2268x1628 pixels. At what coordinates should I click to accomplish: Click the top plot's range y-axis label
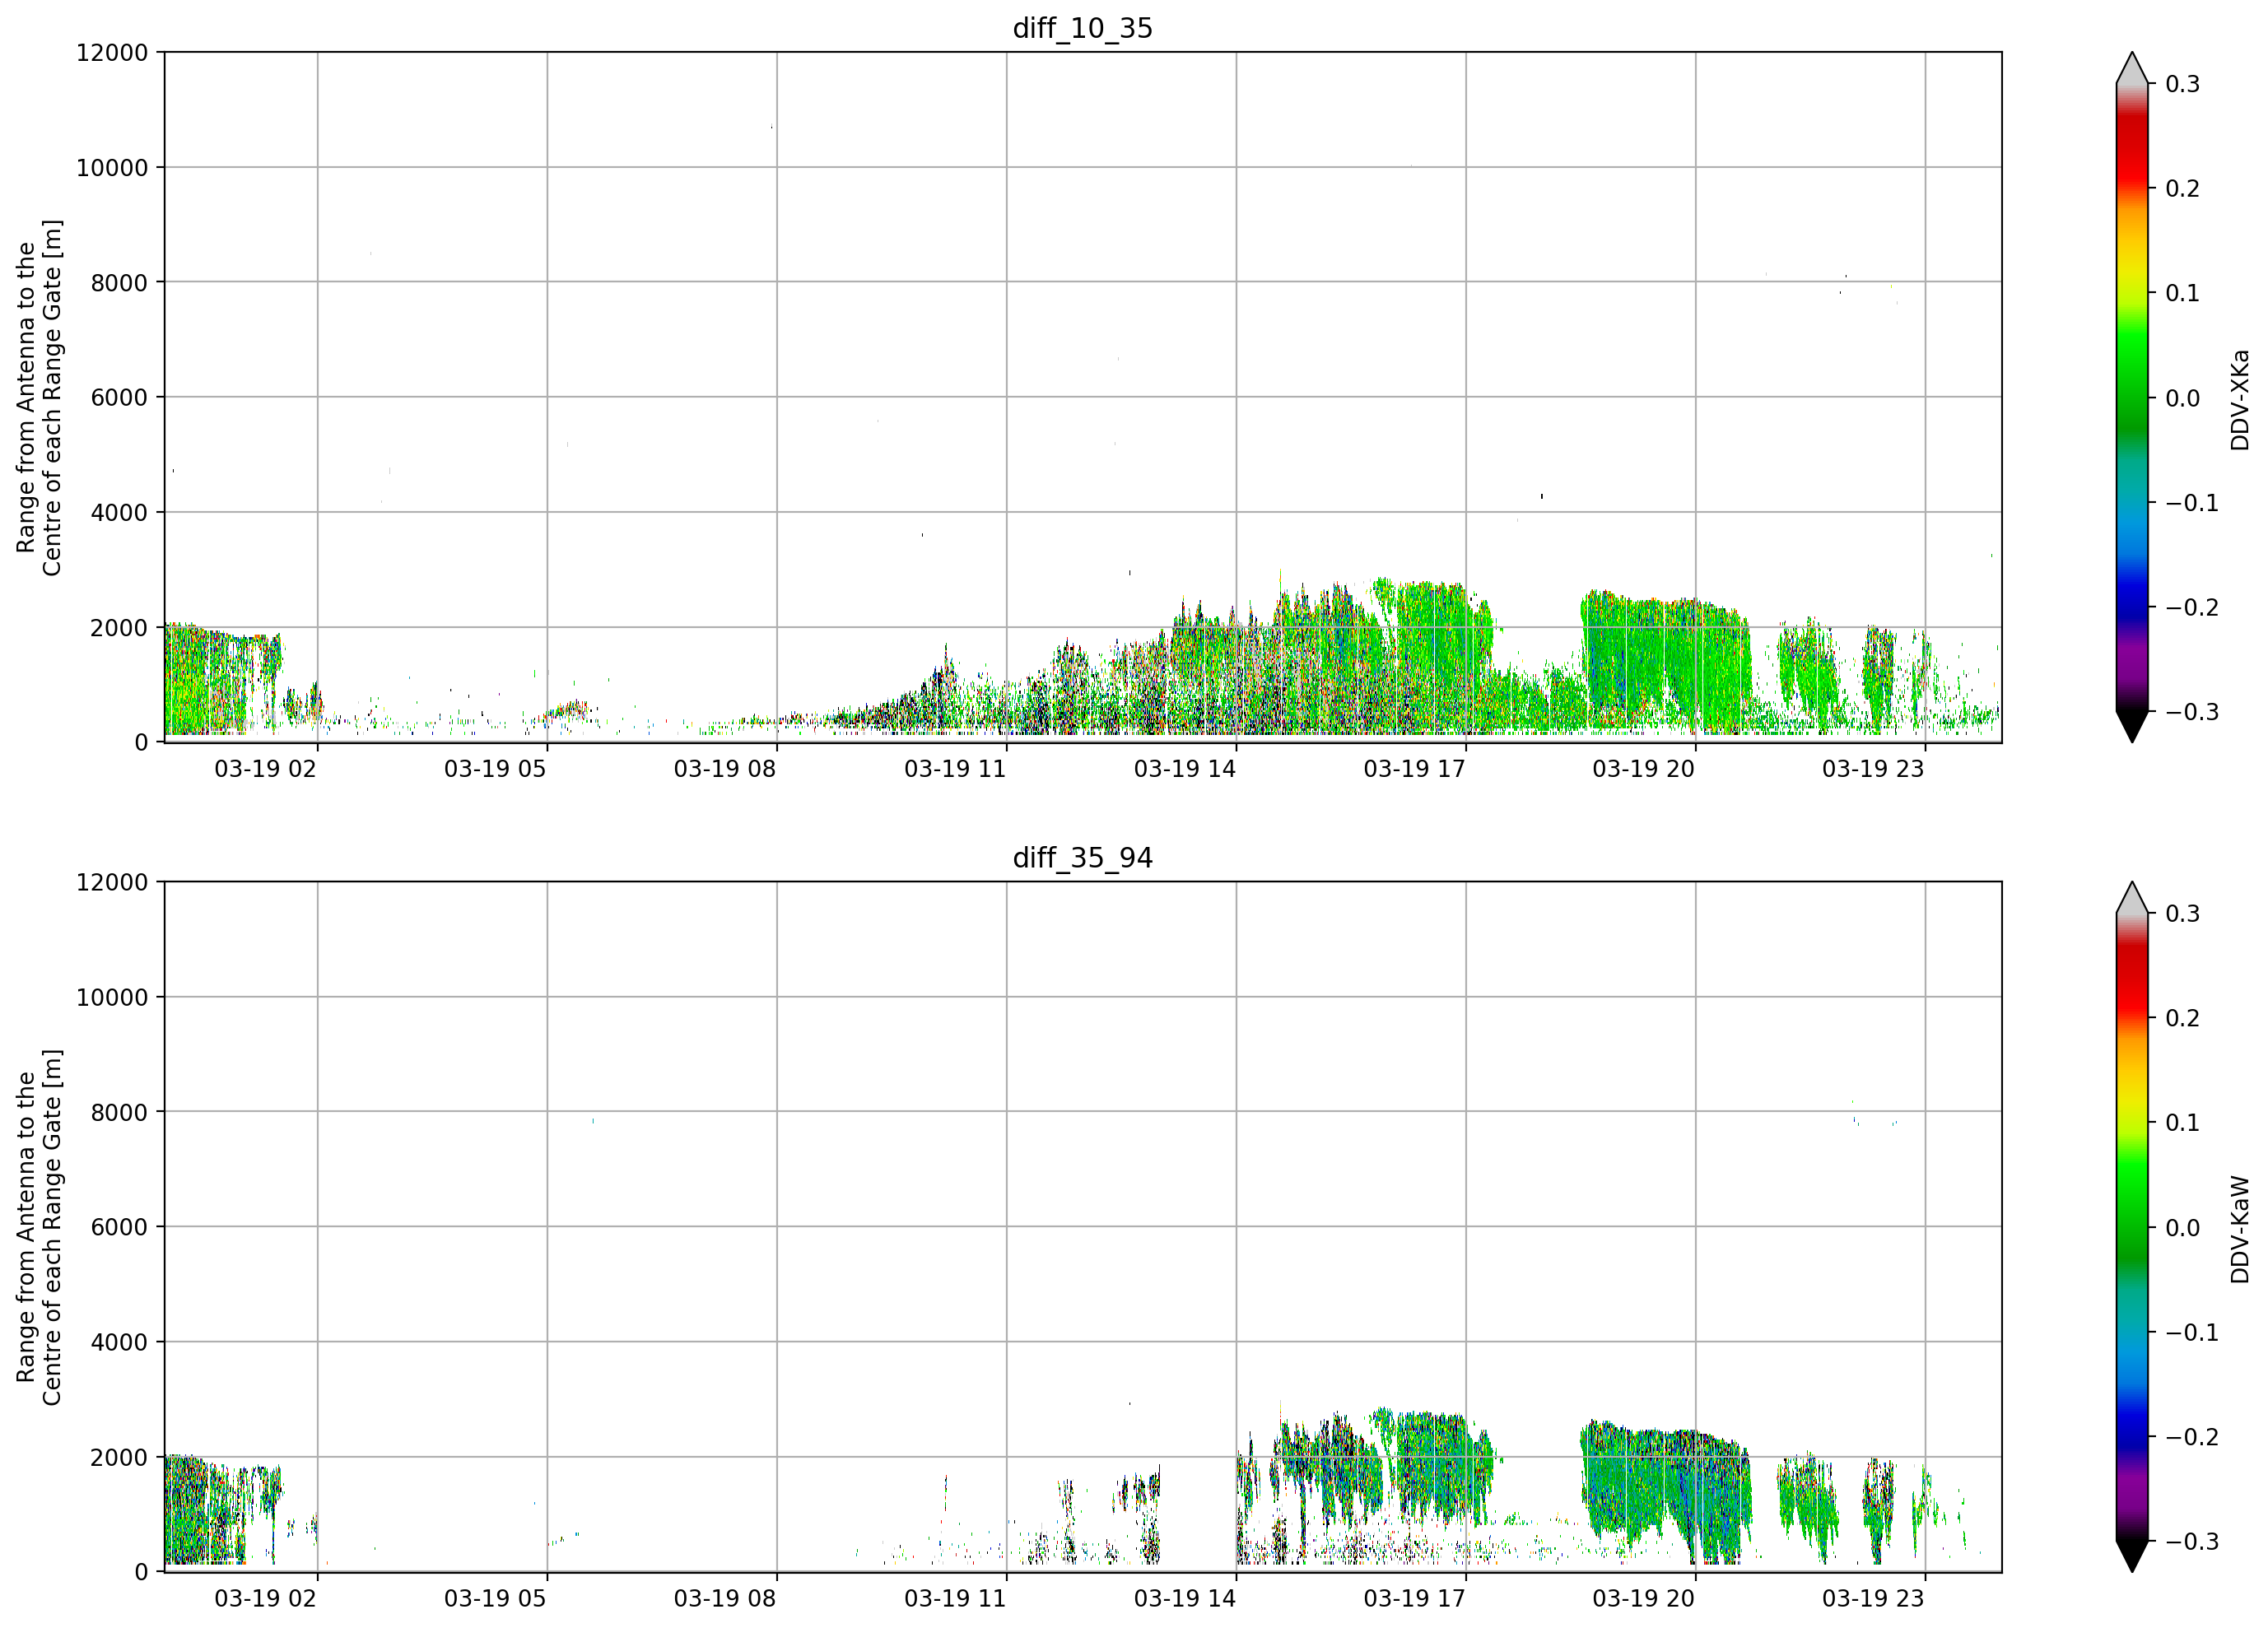[x=39, y=398]
